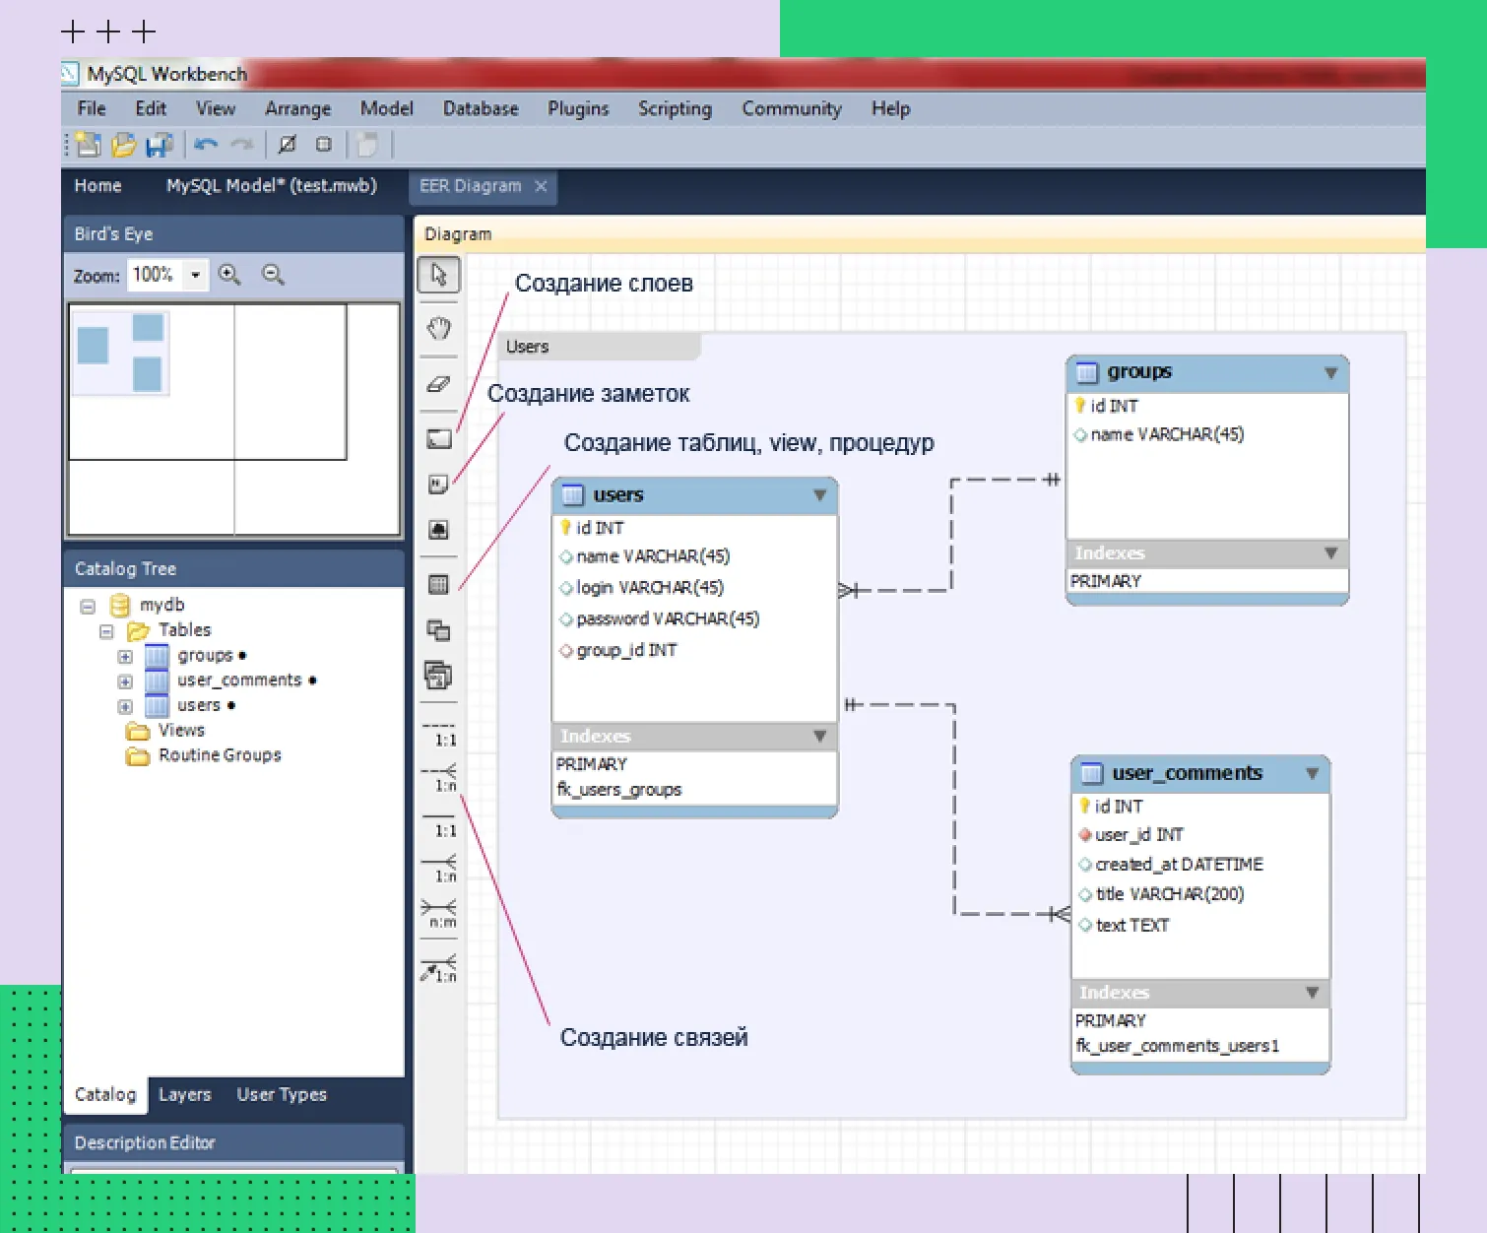Expand the groups table in Catalog Tree

125,656
